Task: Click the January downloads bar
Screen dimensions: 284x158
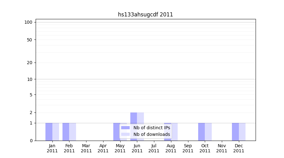Action: (x=56, y=132)
